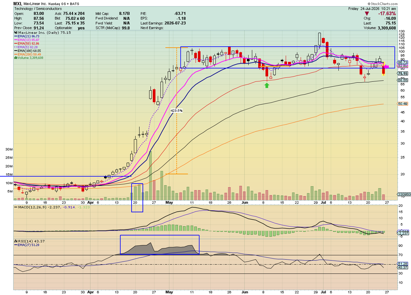Select the Technology / Semiconductors sector text
This screenshot has width=411, height=295.
coord(38,8)
